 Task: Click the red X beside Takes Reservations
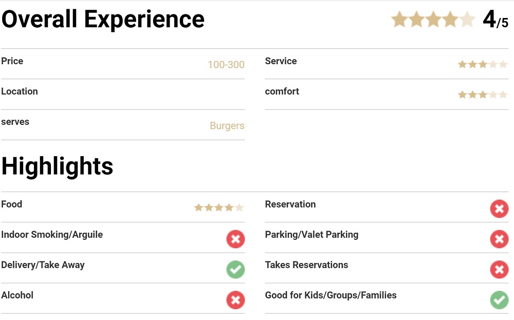tap(499, 270)
